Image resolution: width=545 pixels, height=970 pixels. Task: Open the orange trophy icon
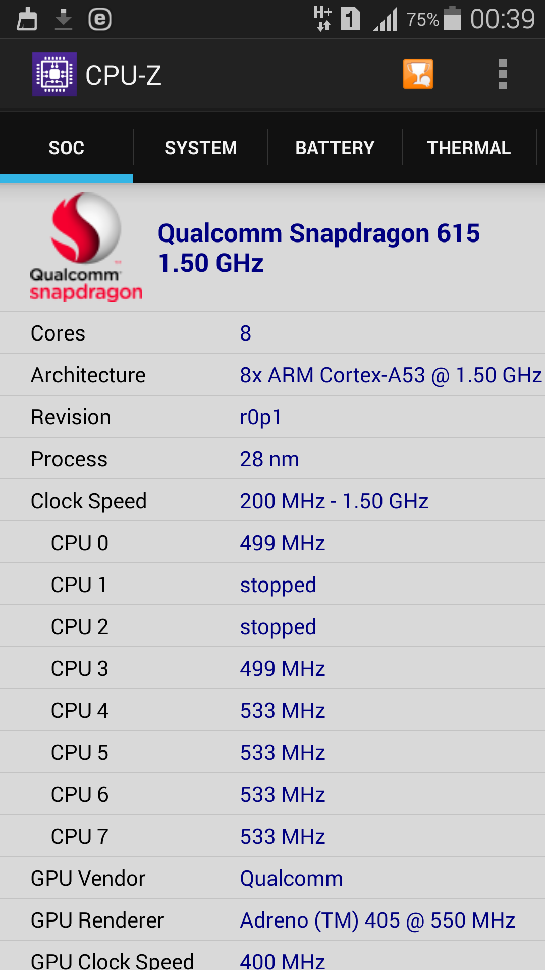[418, 74]
